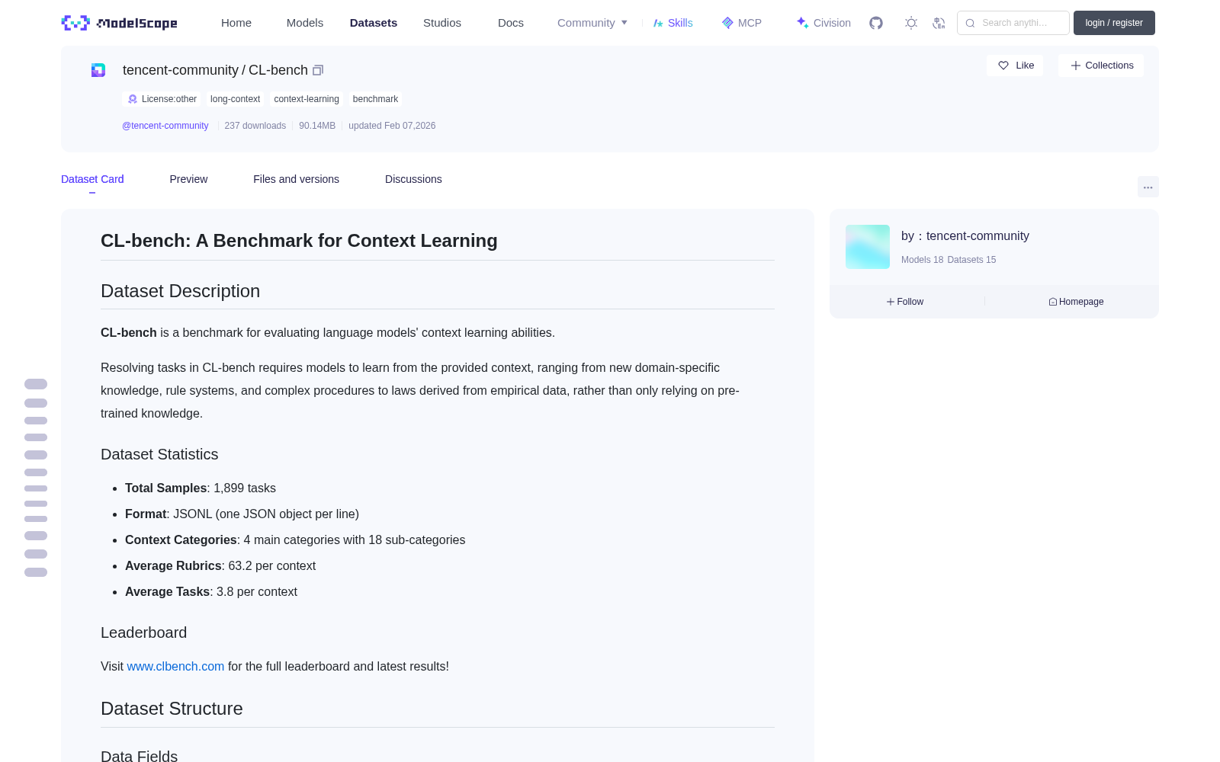
Task: Click the "90.14MB" size text
Action: (317, 126)
